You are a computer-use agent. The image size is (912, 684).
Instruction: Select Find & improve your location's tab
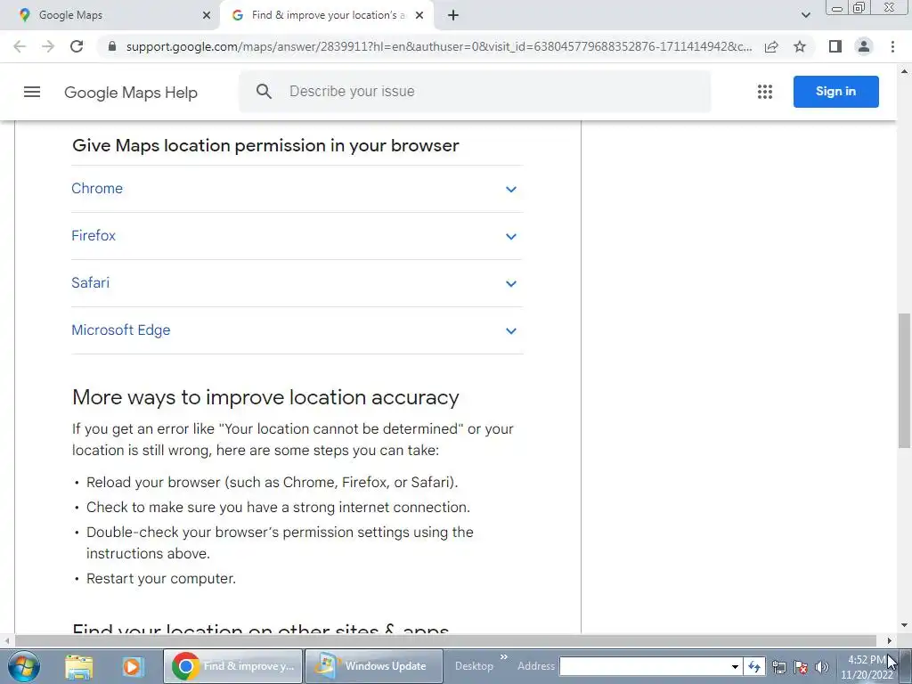click(328, 15)
